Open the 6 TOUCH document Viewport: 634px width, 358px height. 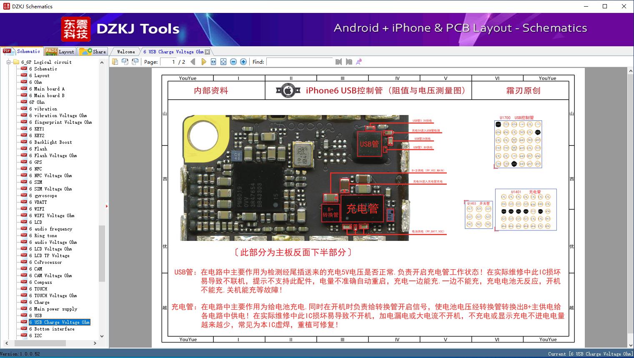38,289
